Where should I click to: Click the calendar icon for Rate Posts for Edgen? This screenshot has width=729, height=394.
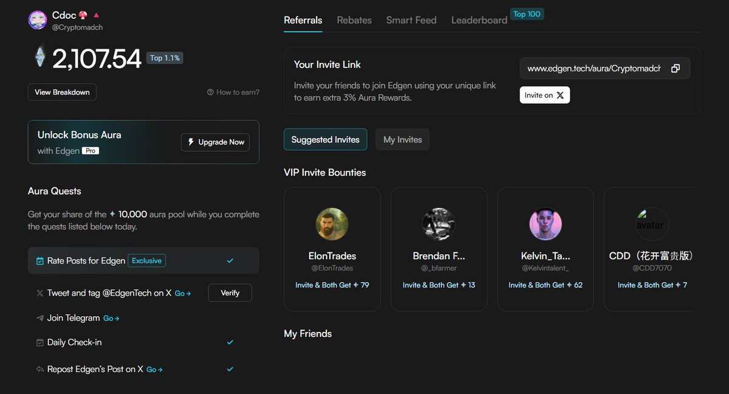40,261
